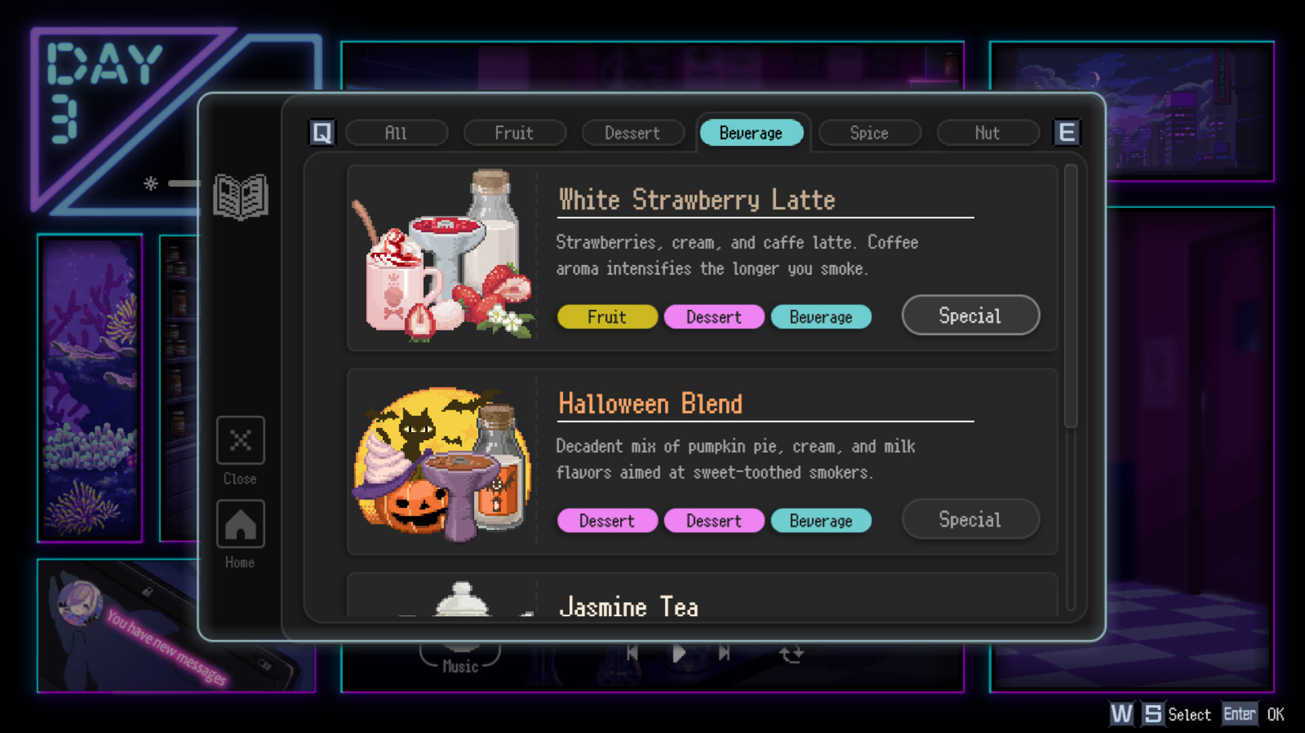Screen dimensions: 1305x733
Task: Switch to the Nut tab
Action: pos(987,133)
